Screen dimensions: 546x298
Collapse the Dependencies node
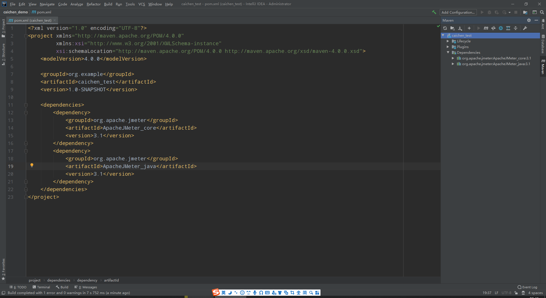pyautogui.click(x=448, y=52)
